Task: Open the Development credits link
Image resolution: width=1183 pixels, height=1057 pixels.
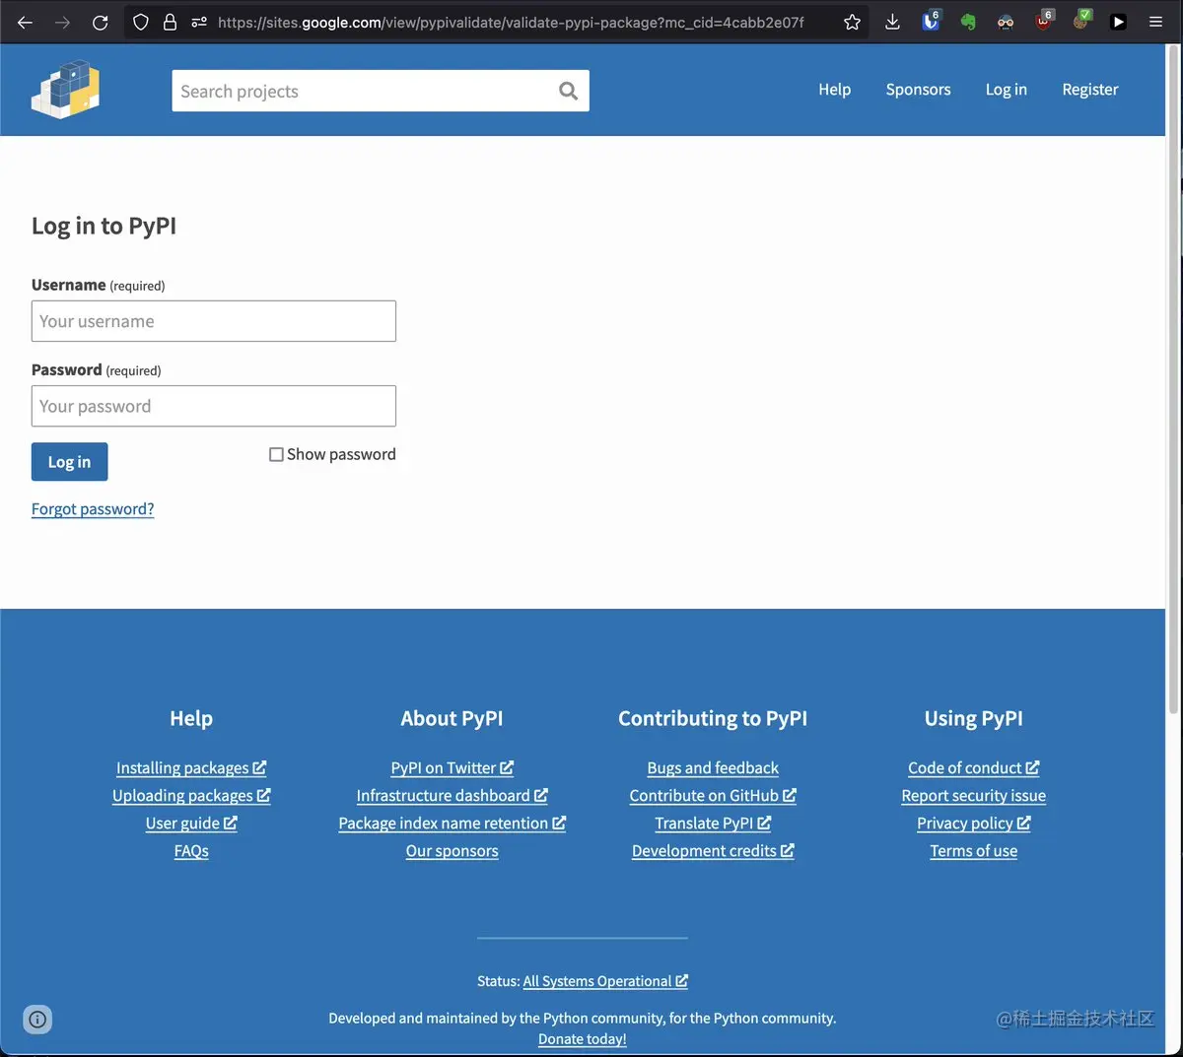Action: pyautogui.click(x=713, y=851)
